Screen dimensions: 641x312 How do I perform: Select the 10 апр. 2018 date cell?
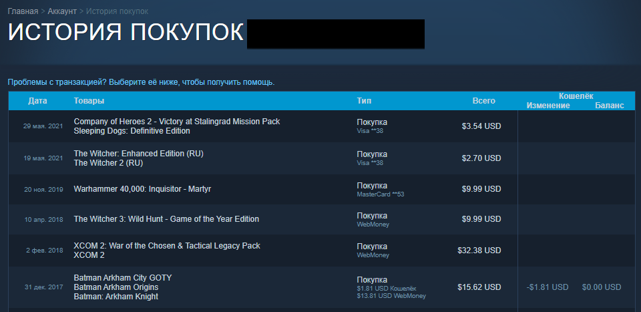44,220
